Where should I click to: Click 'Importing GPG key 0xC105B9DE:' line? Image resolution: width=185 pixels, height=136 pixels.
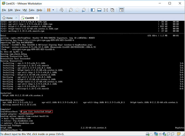click(17, 42)
